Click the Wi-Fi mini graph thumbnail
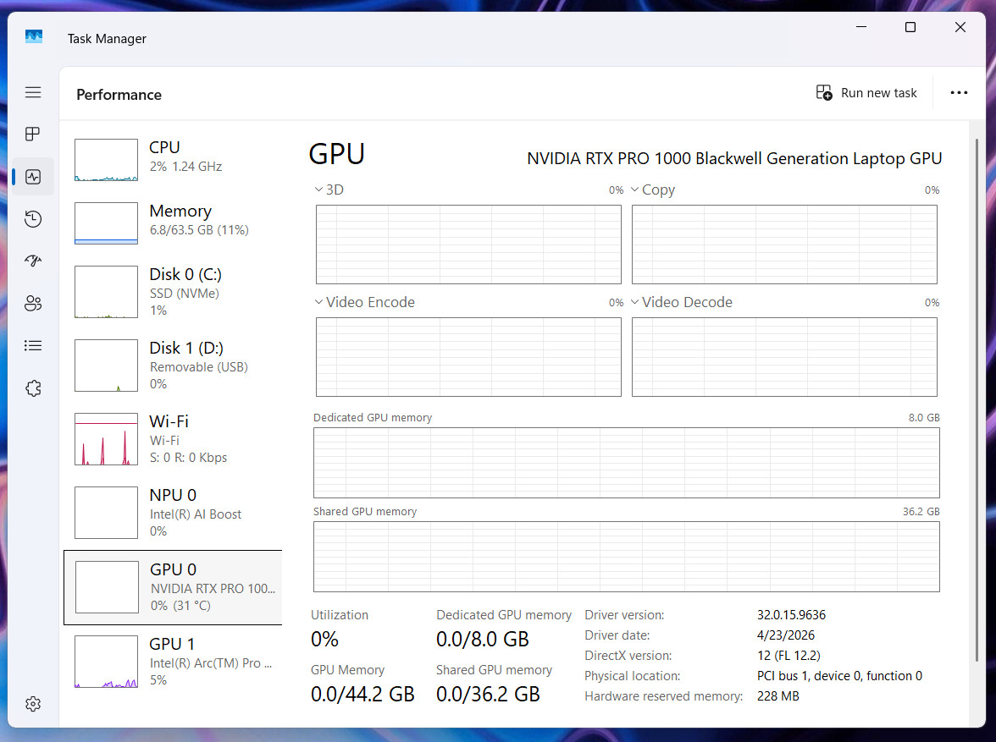The height and width of the screenshot is (742, 996). pos(106,439)
